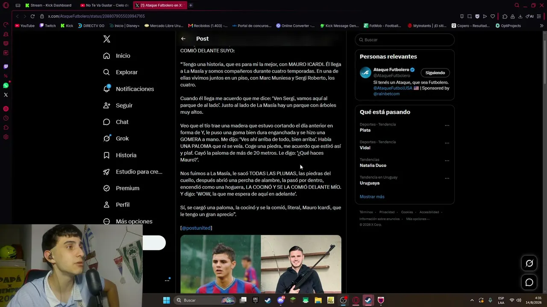Open Estudio para creadores in sidebar
Image resolution: width=547 pixels, height=307 pixels.
132,172
